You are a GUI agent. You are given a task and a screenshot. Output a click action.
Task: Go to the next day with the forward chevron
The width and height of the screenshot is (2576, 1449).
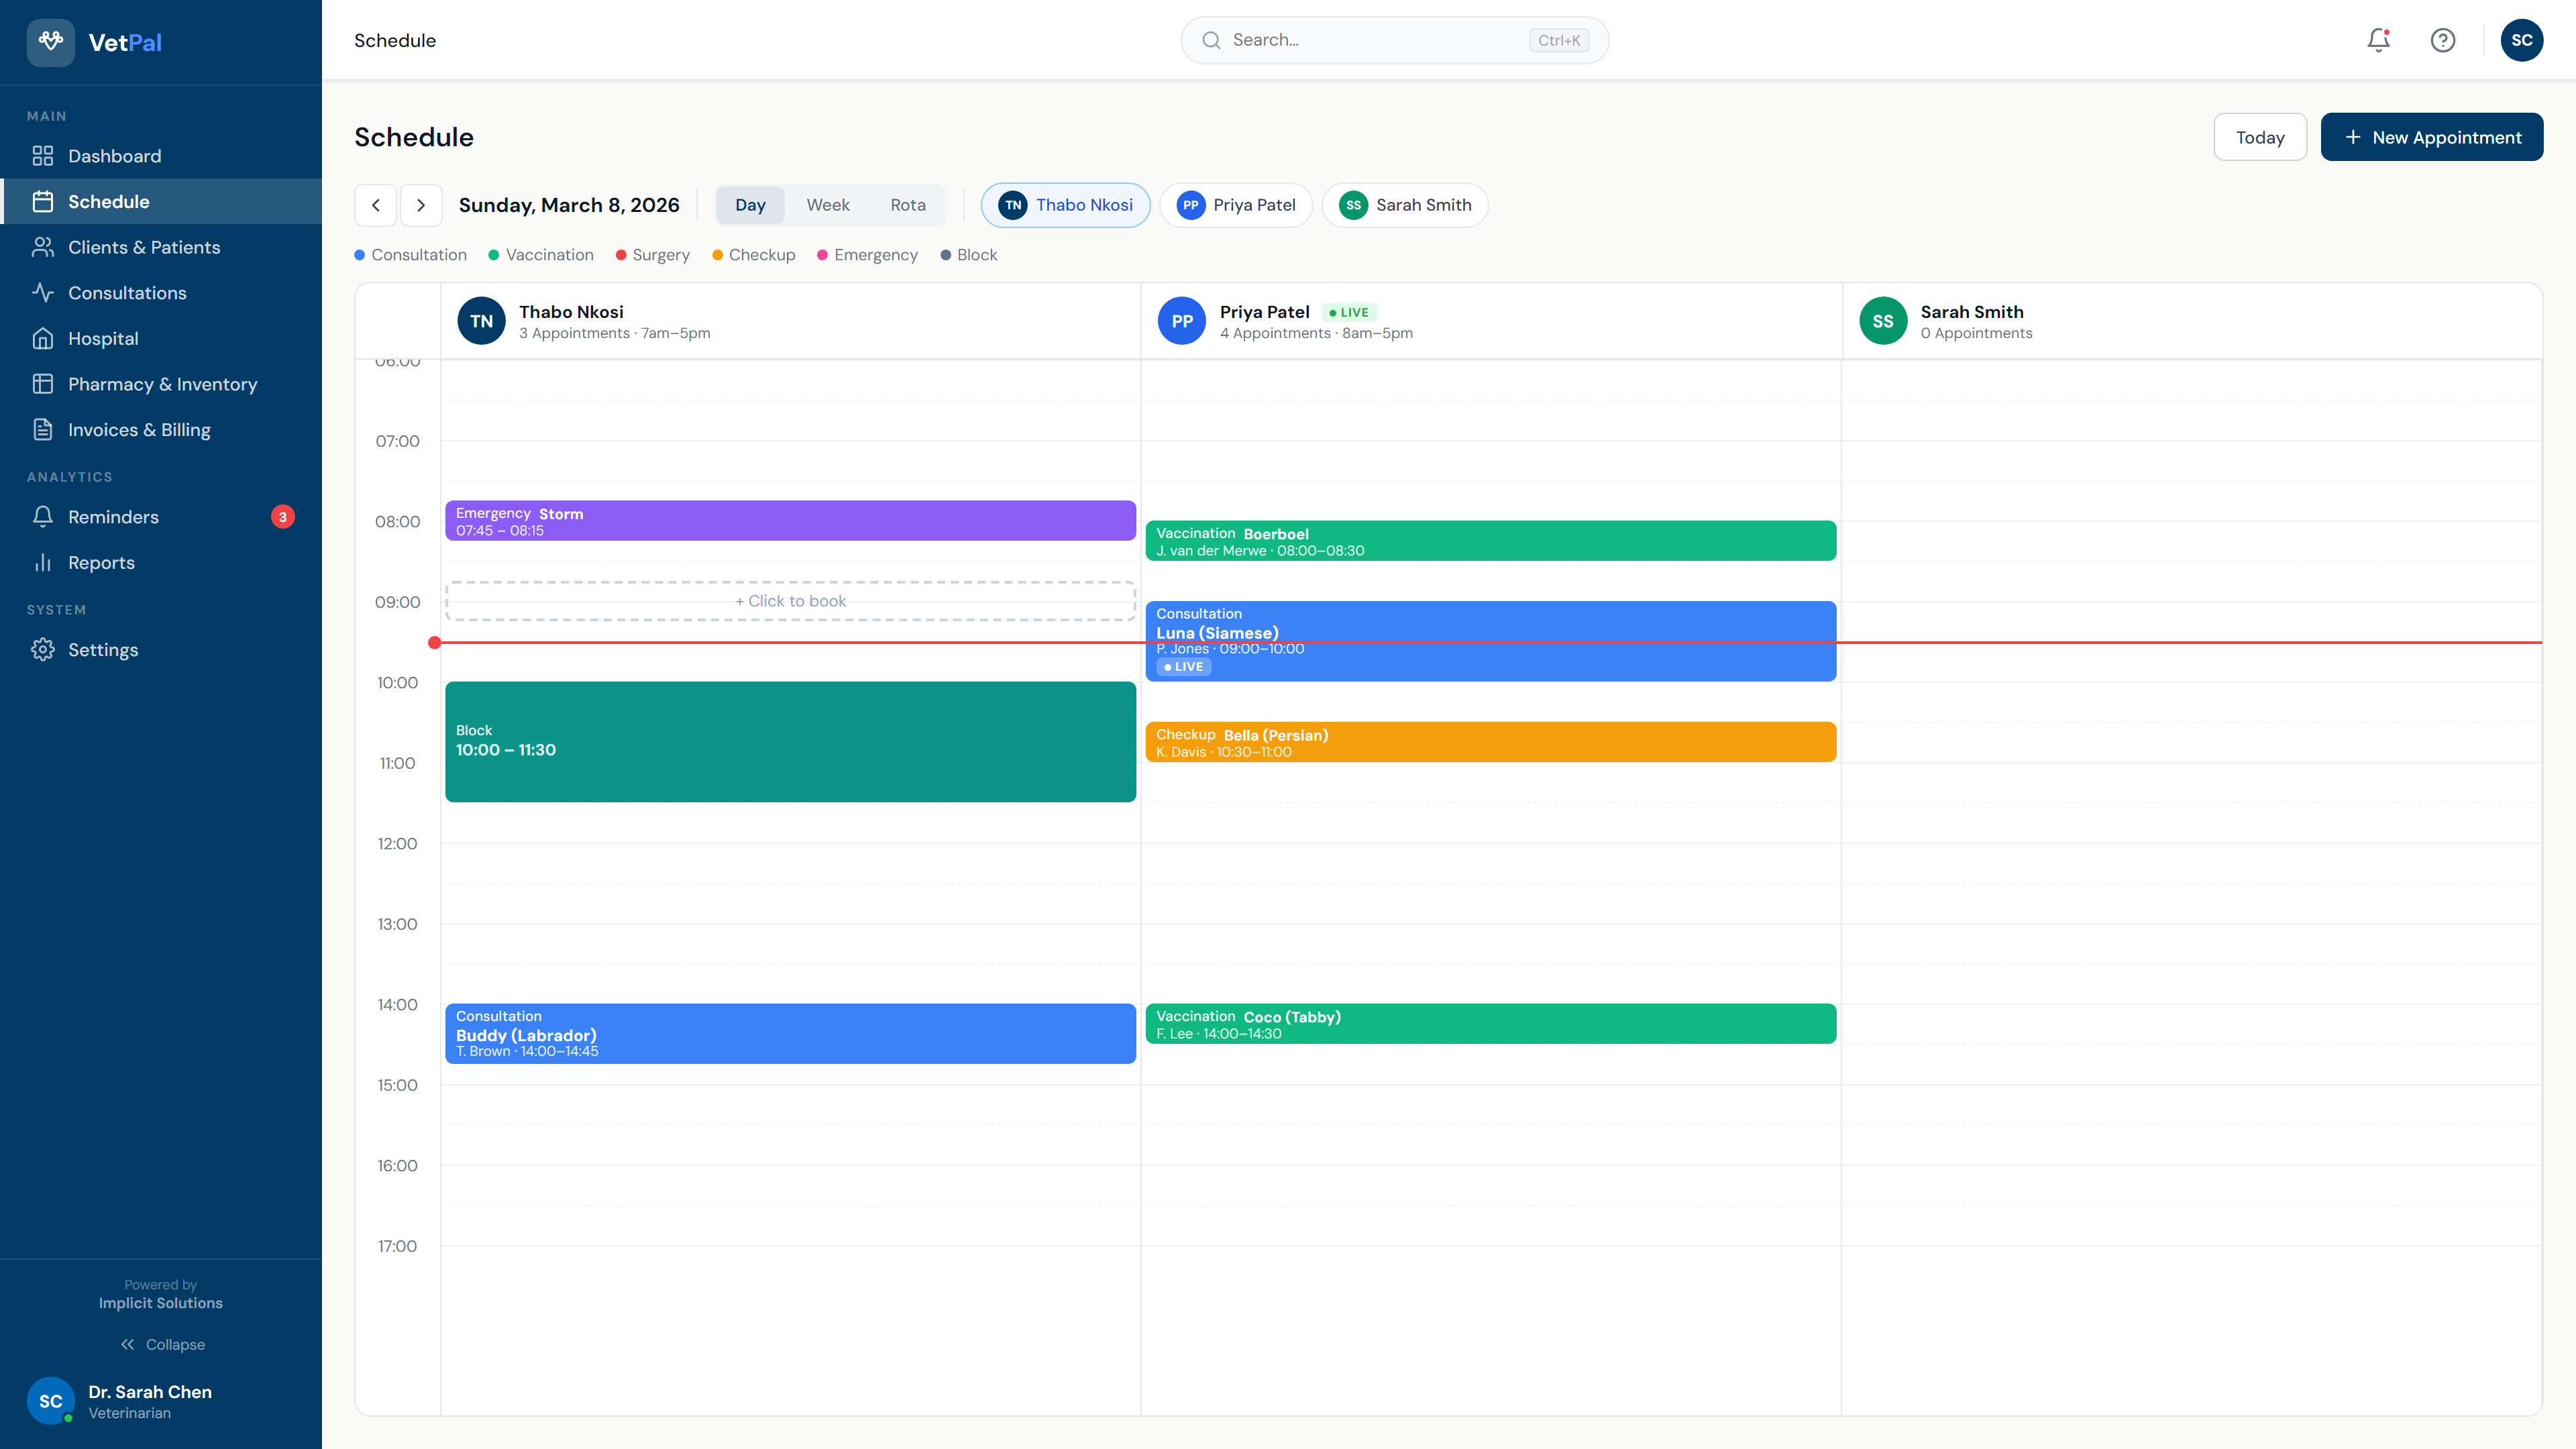[x=421, y=205]
